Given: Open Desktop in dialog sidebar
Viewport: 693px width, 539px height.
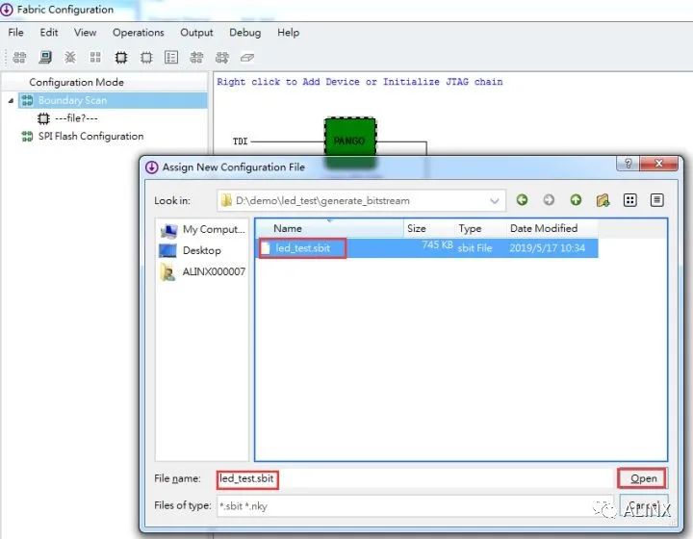Looking at the screenshot, I should pos(190,250).
